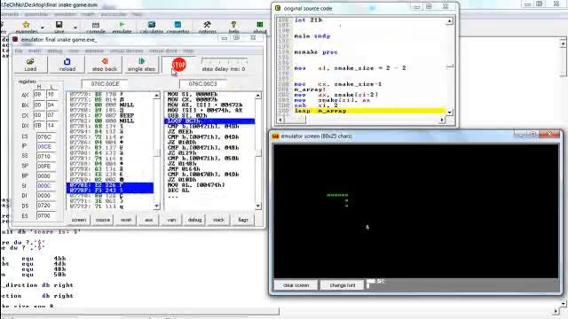Click memory list scroll-down arrow
Viewport: 568px width, 319px height.
point(156,206)
